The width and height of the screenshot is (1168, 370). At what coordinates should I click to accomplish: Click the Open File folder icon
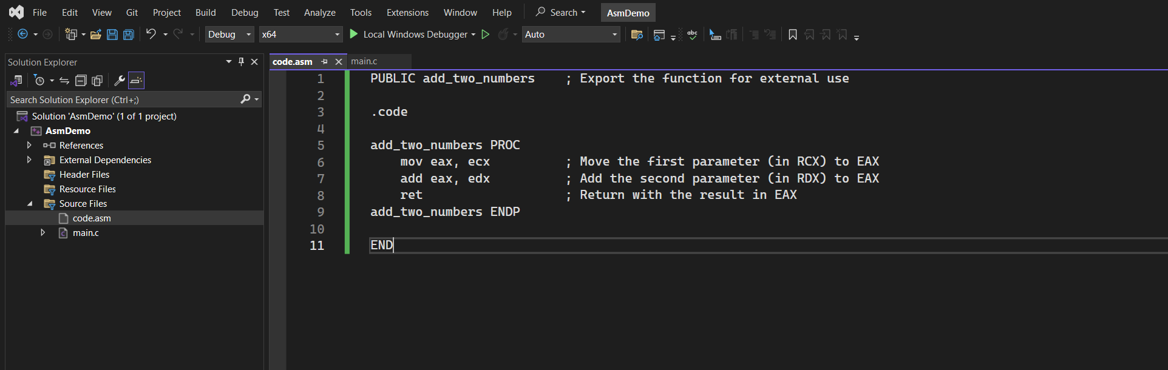[x=96, y=35]
